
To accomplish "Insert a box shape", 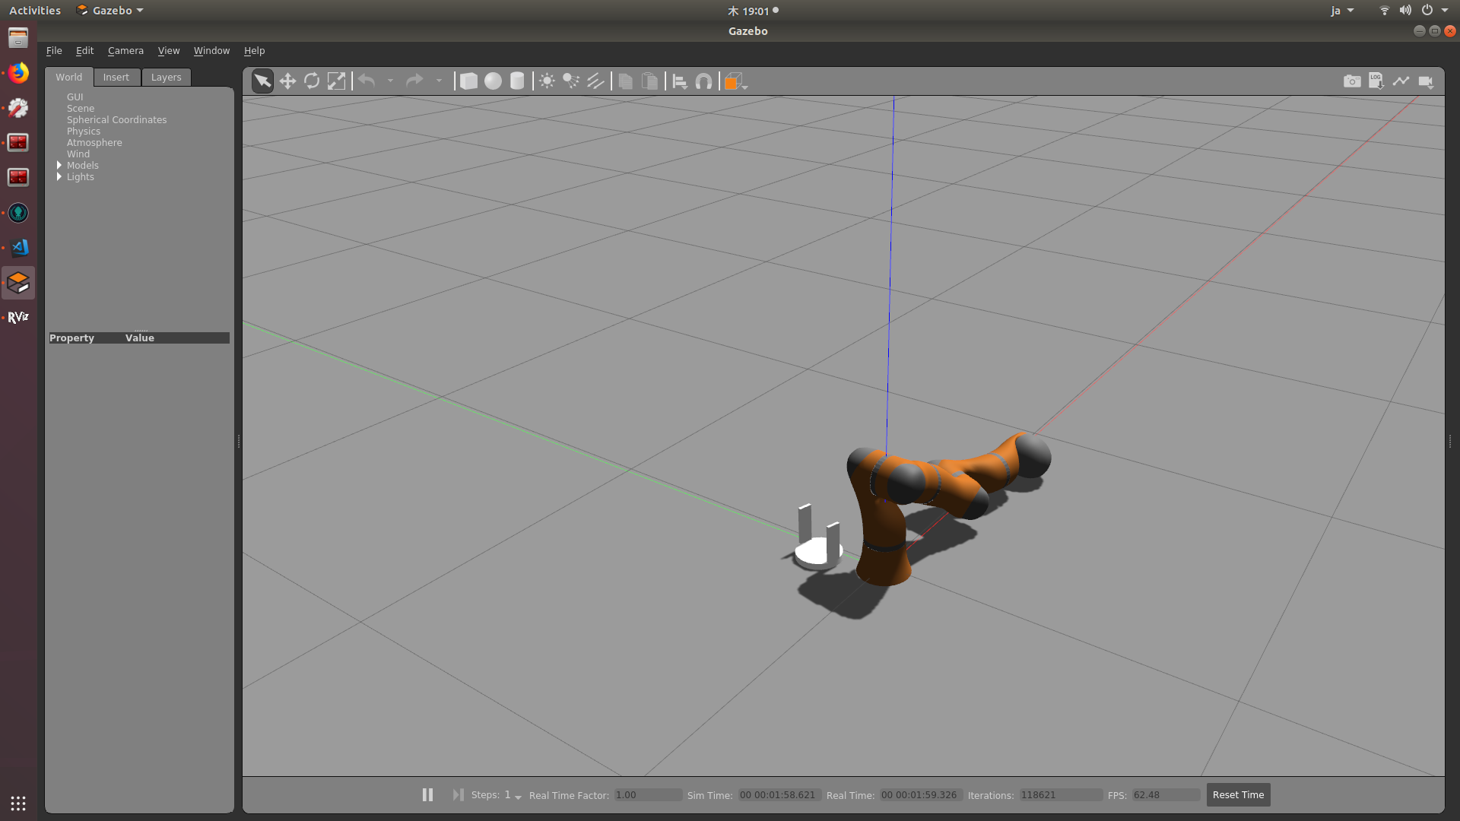I will click(x=468, y=81).
